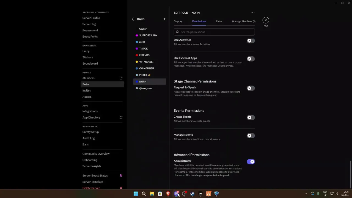Viewport: 352px width, 198px height.
Task: Select the OG MEMBER role
Action: [150, 68]
